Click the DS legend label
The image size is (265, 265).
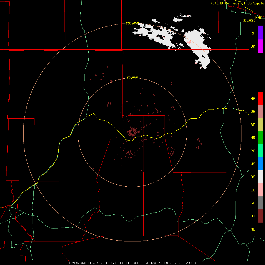253,177
